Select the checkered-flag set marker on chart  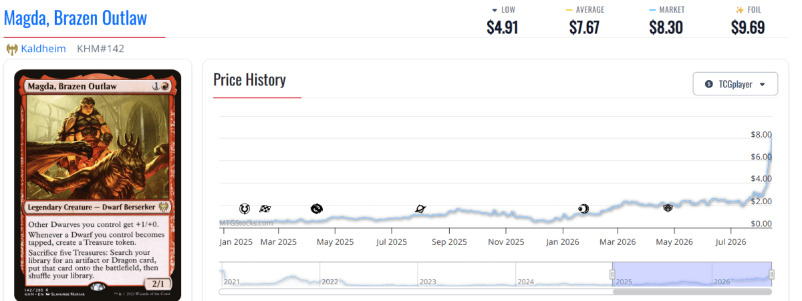pyautogui.click(x=265, y=209)
